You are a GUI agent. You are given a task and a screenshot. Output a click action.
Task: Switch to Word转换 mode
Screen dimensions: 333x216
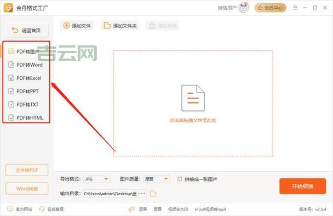pyautogui.click(x=27, y=189)
